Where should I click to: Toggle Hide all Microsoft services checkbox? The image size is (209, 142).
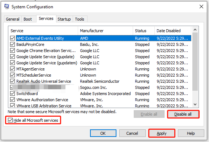(10, 120)
